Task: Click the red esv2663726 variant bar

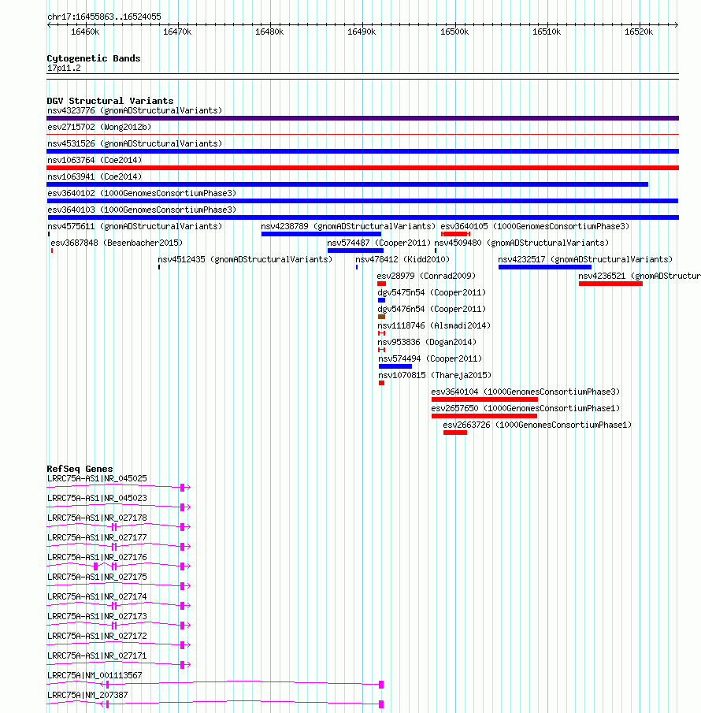Action: [455, 433]
